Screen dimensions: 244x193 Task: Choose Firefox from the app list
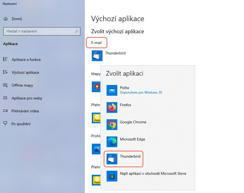click(126, 105)
